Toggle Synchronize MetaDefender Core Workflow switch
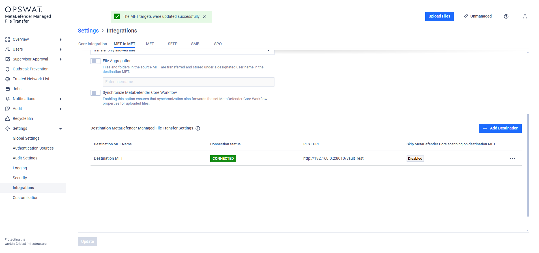The image size is (539, 253). click(95, 93)
